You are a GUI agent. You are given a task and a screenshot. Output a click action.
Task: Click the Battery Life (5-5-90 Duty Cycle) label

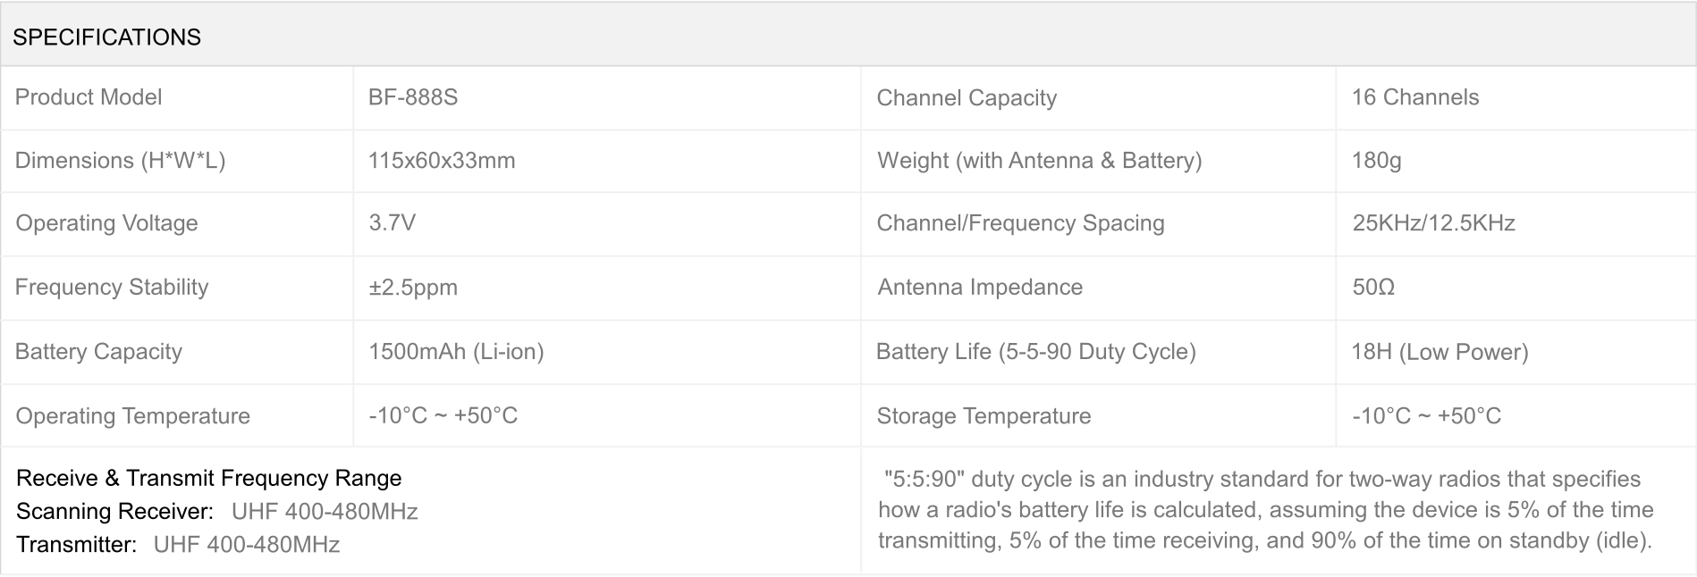(x=1035, y=352)
